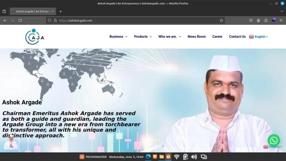Open a new tab

[61, 11]
